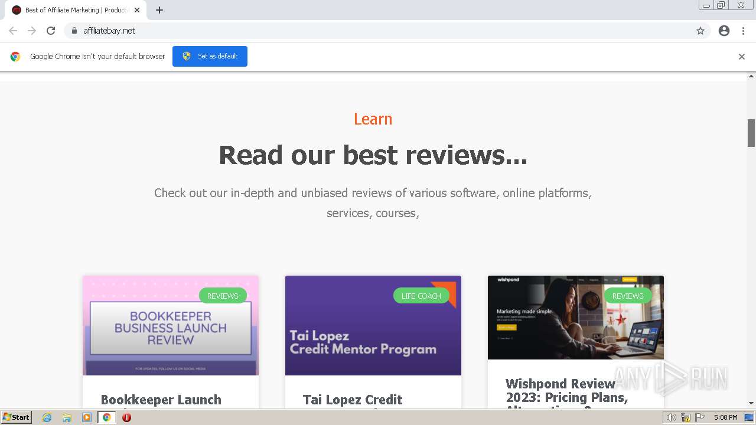
Task: Click the page vertical scrollbar thumb
Action: (x=751, y=133)
